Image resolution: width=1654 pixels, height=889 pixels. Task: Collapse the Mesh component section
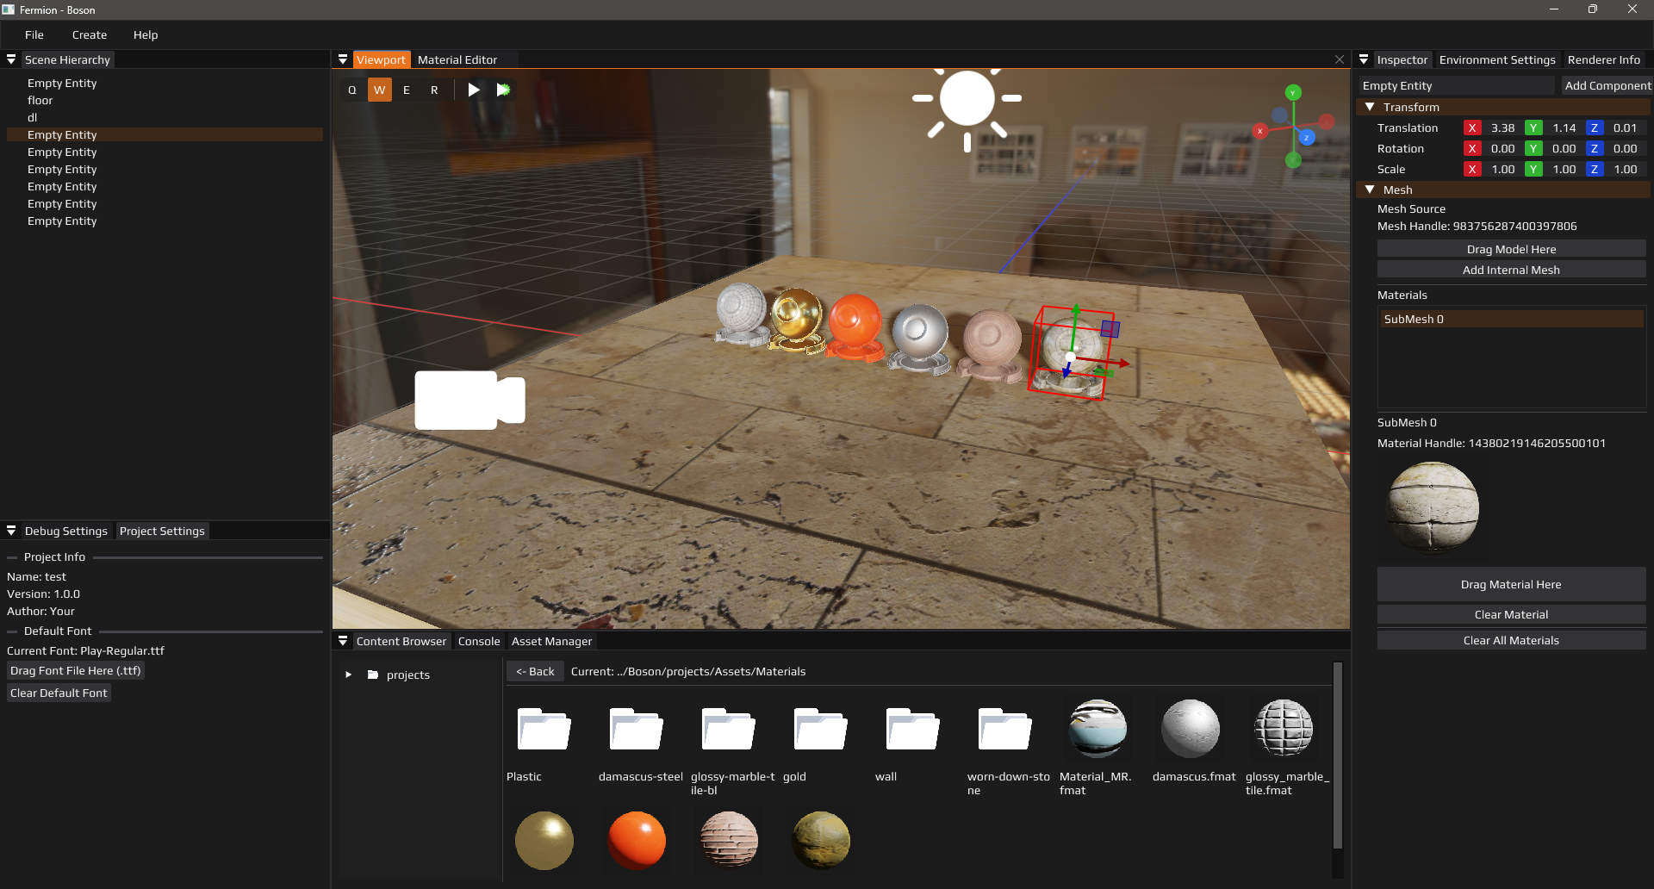point(1370,190)
